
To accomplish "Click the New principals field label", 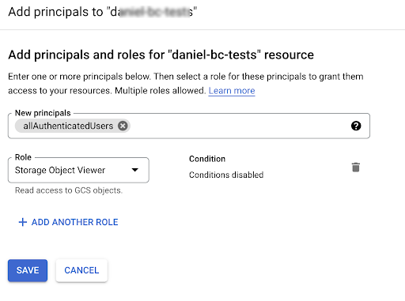I will 43,113.
